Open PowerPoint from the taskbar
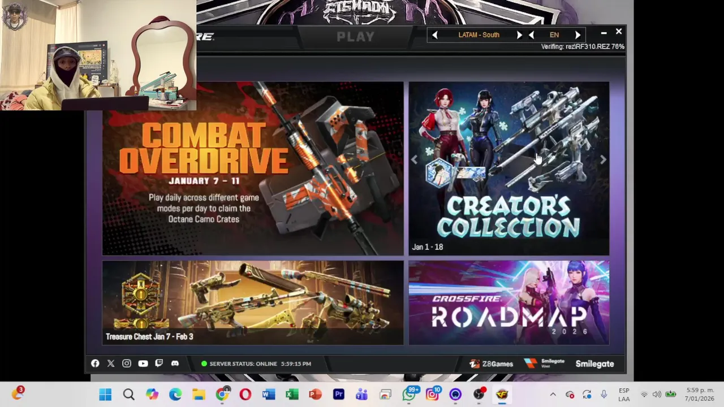Image resolution: width=724 pixels, height=407 pixels. (x=315, y=395)
